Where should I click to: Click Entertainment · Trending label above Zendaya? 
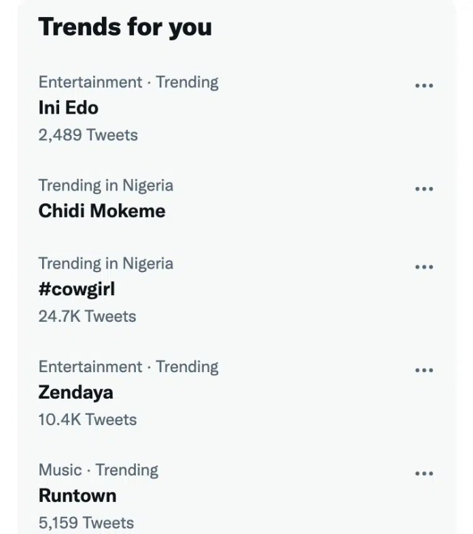[x=128, y=367]
